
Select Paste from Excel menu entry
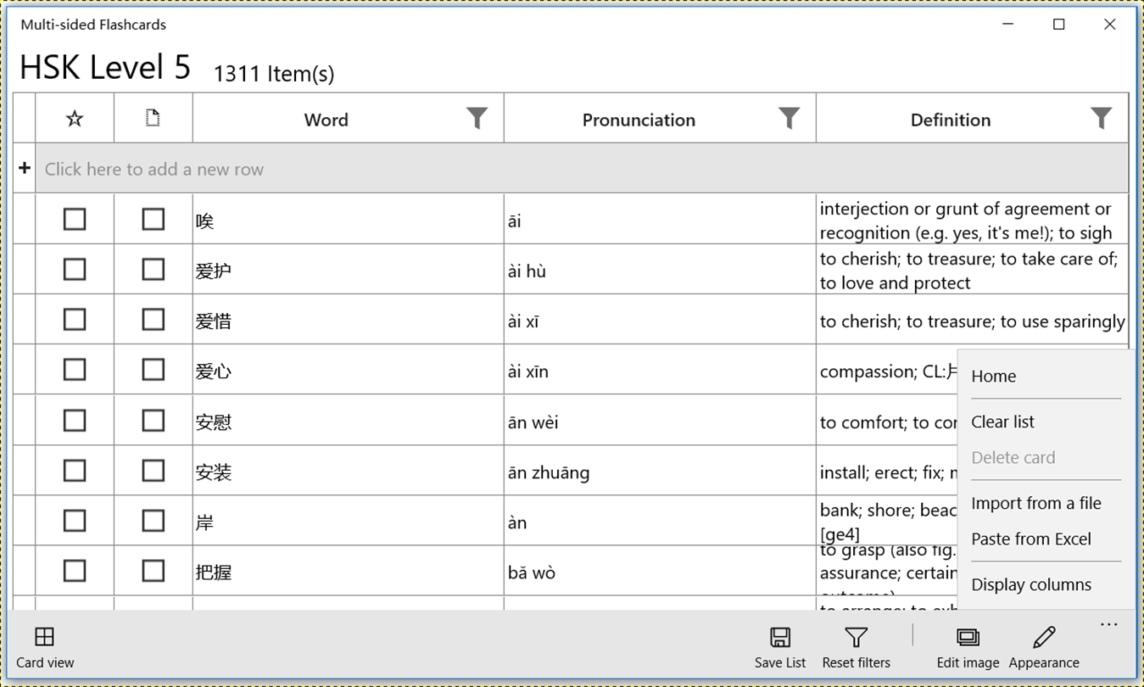tap(1031, 539)
